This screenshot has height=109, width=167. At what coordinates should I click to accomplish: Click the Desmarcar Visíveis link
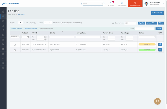31,29
